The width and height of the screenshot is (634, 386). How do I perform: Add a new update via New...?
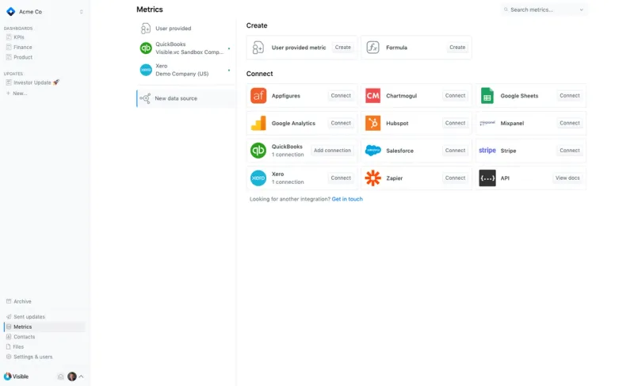17,94
